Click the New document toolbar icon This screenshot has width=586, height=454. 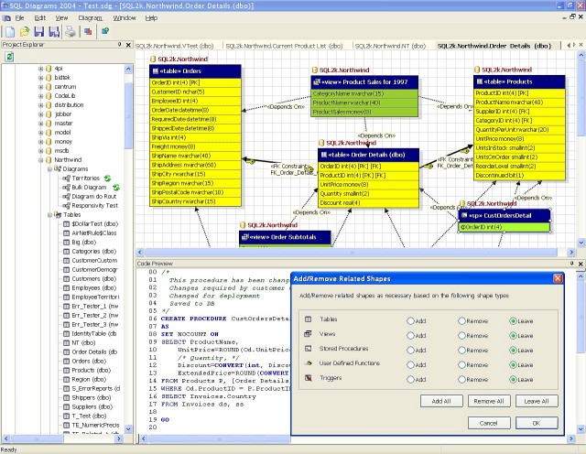click(8, 31)
